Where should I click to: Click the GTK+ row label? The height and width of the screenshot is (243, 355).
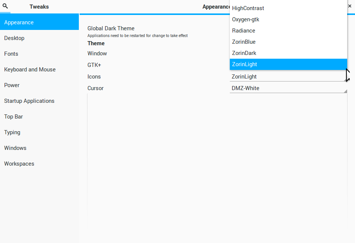tap(94, 65)
